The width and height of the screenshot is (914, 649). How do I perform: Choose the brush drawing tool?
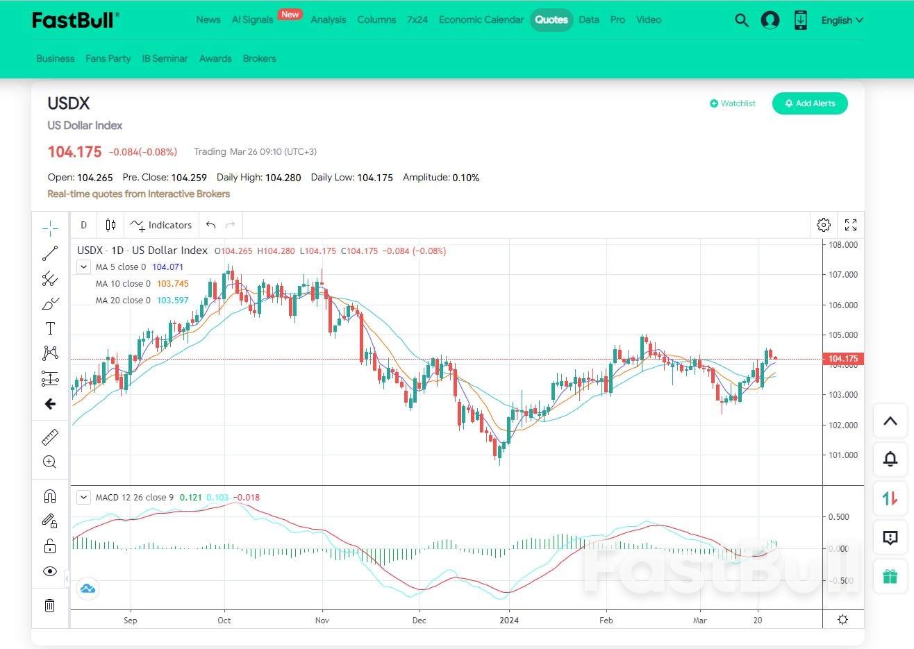50,304
